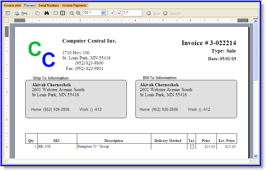Click the zoom in magnifier
The width and height of the screenshot is (266, 171).
click(78, 13)
